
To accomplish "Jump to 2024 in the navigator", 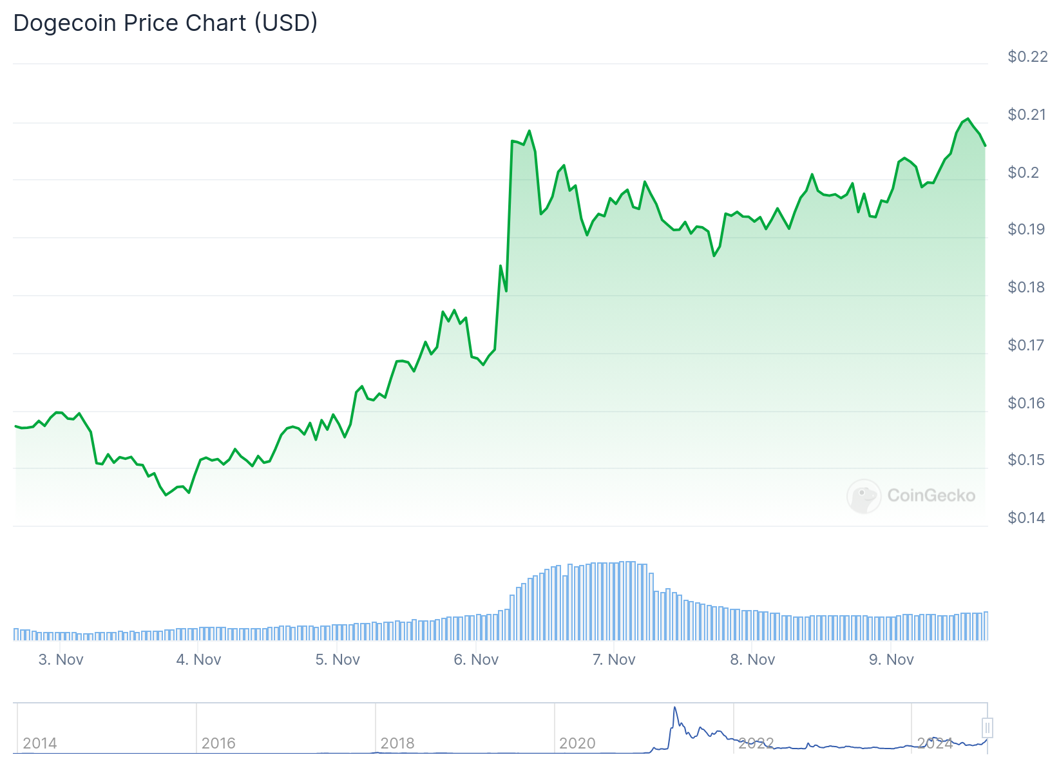I will tap(935, 743).
